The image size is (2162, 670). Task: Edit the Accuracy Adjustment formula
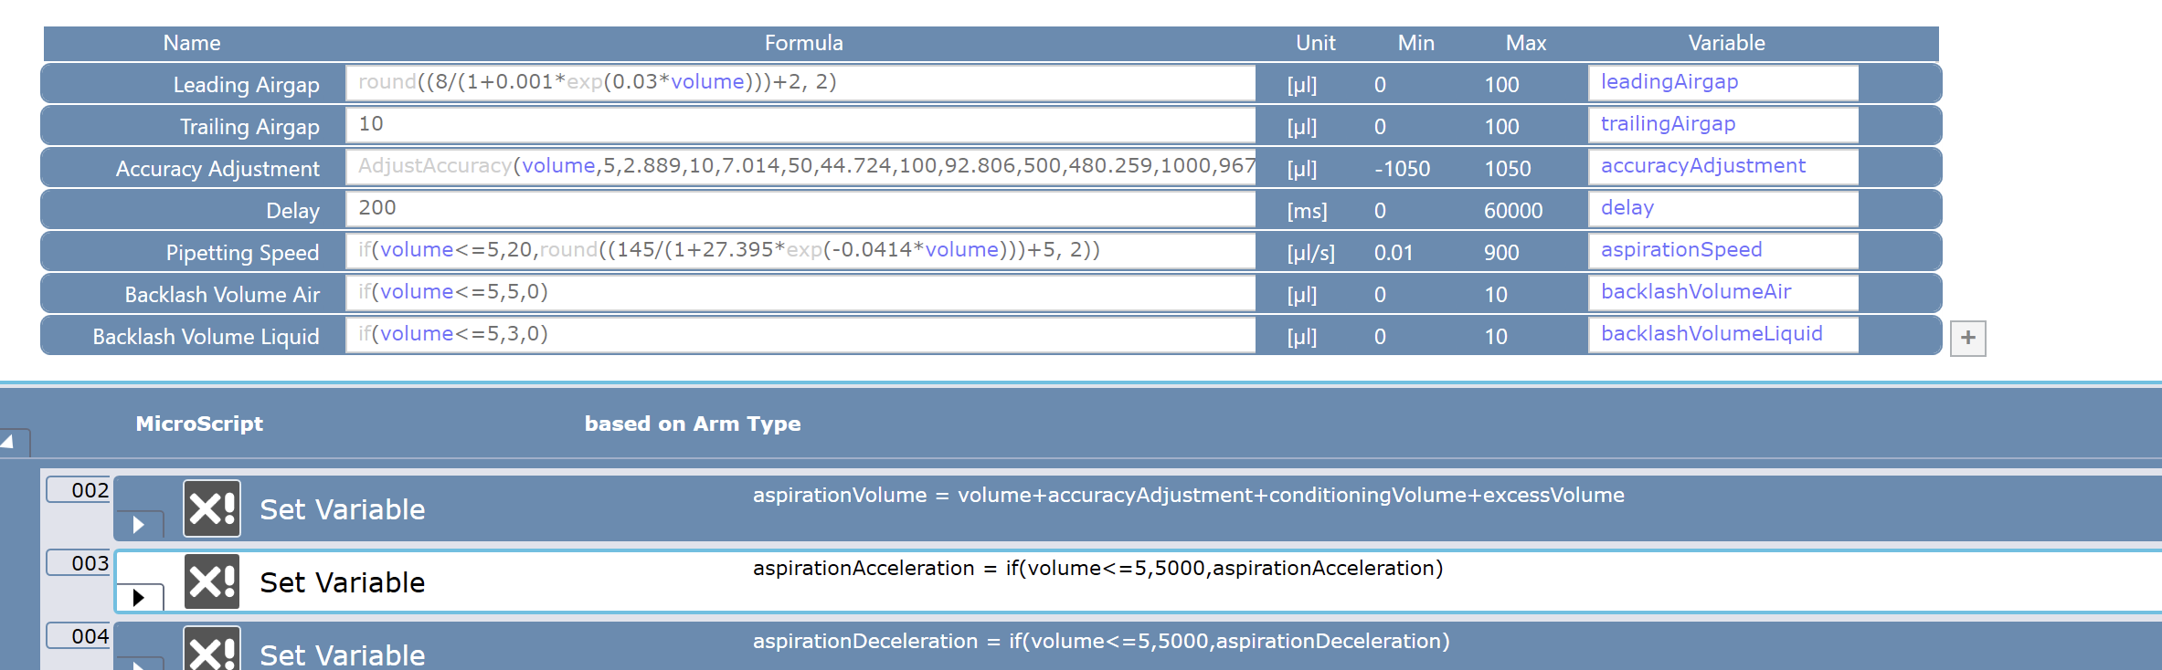(800, 167)
